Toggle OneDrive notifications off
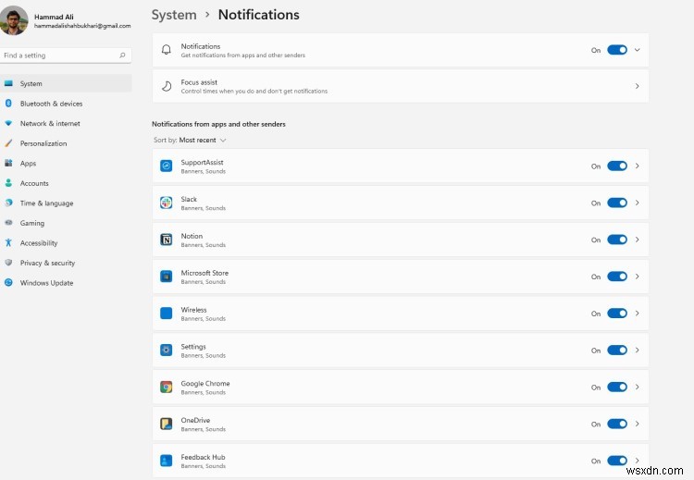 click(x=617, y=424)
